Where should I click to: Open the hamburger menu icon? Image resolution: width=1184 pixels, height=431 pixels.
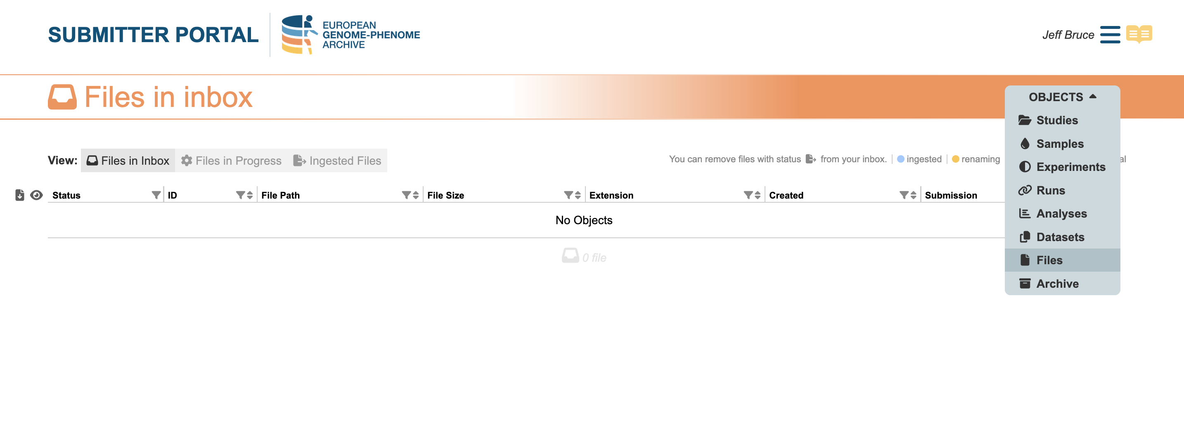point(1110,34)
